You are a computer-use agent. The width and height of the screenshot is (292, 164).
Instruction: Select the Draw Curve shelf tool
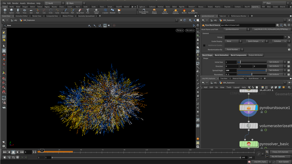click(65, 11)
